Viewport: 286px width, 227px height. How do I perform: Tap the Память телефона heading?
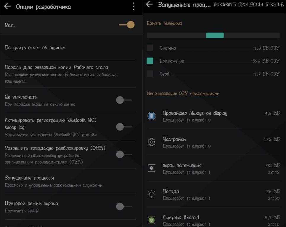pos(164,23)
